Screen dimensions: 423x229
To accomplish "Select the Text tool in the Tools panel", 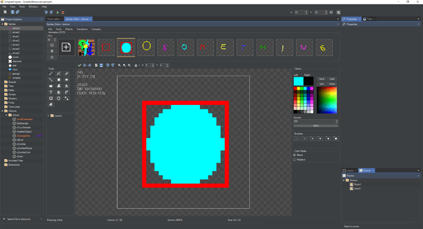I will click(x=51, y=92).
